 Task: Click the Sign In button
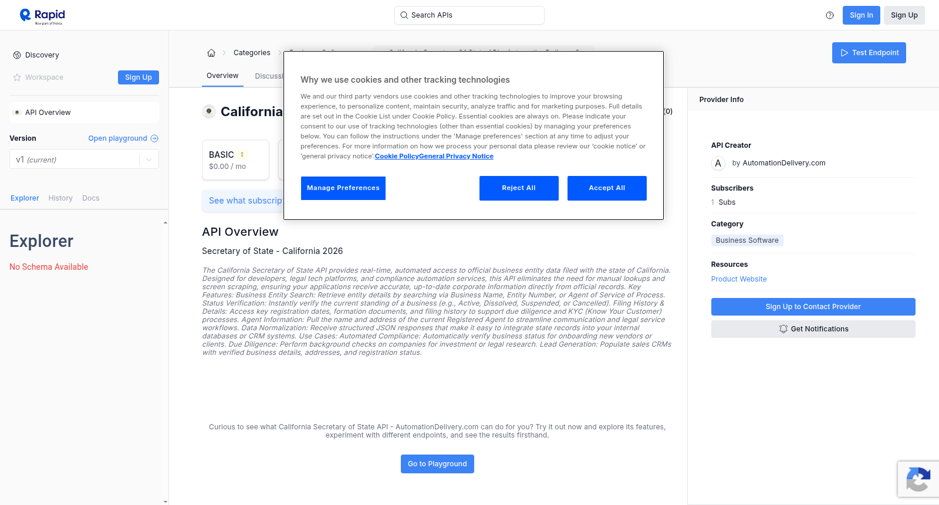point(861,15)
